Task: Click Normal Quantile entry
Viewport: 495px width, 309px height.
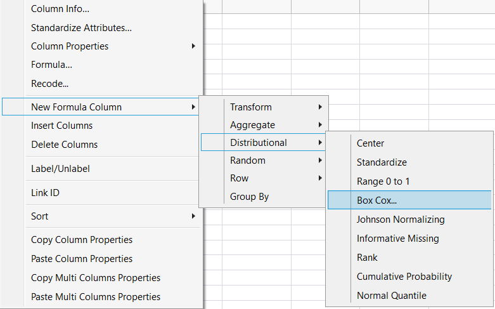Action: 391,296
